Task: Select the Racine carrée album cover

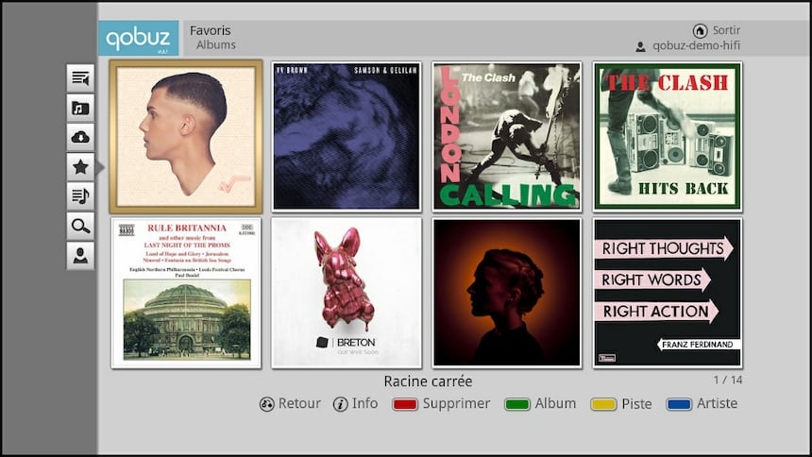Action: [186, 137]
